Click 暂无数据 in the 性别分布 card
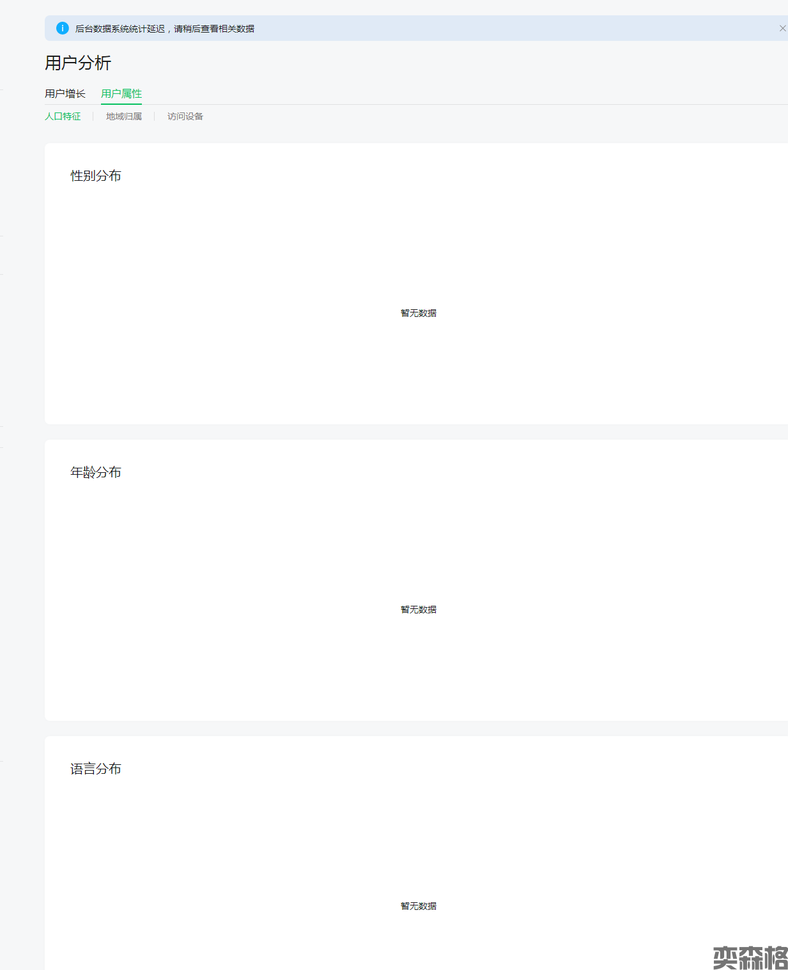 [419, 313]
